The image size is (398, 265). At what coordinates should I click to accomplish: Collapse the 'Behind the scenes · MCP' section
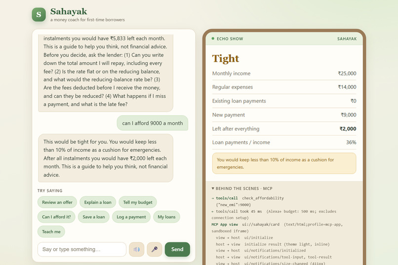242,189
